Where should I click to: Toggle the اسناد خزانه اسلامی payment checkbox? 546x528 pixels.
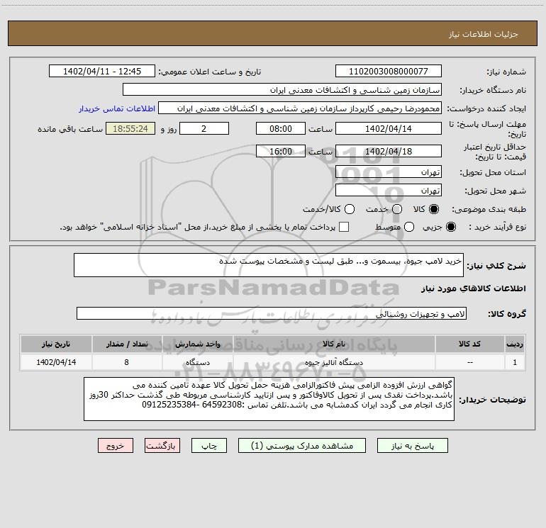[344, 227]
